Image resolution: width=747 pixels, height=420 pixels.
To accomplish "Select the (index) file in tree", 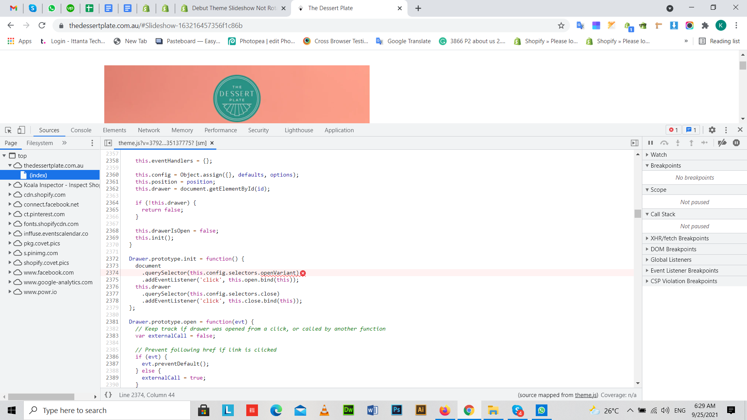I will coord(38,175).
